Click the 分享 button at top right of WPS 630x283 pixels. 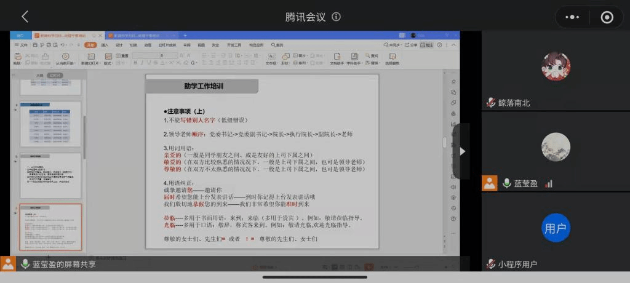[412, 45]
